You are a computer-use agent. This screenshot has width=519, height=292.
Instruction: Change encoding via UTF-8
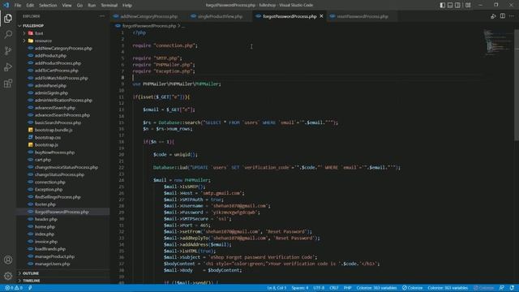(319, 288)
